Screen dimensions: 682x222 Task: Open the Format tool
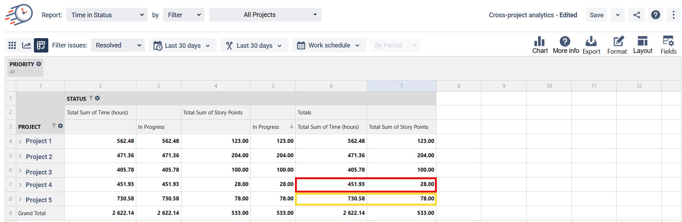click(617, 45)
